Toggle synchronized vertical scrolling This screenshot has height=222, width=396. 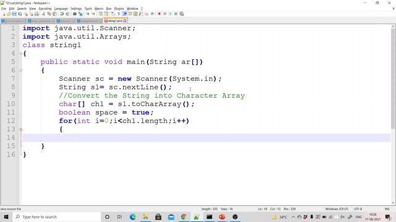point(100,14)
